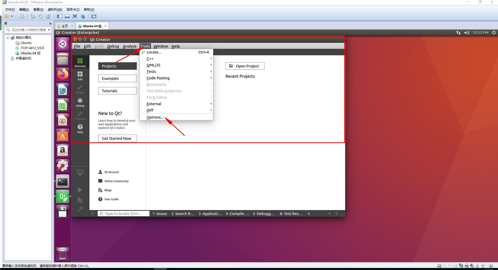
Task: Open the VMware pause dropdown arrow
Action: pyautogui.click(x=12, y=16)
